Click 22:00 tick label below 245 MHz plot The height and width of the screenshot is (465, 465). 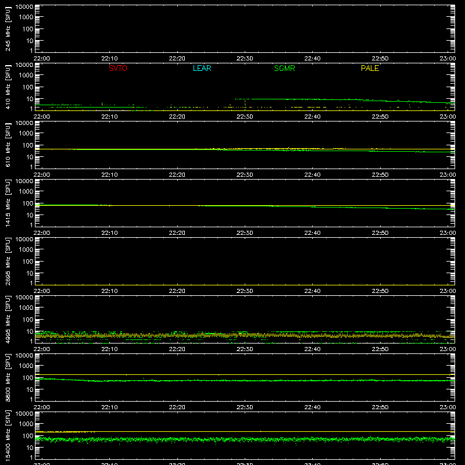tap(42, 59)
